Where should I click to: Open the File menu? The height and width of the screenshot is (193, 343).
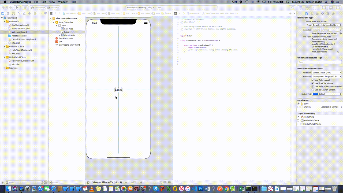pyautogui.click(x=36, y=2)
